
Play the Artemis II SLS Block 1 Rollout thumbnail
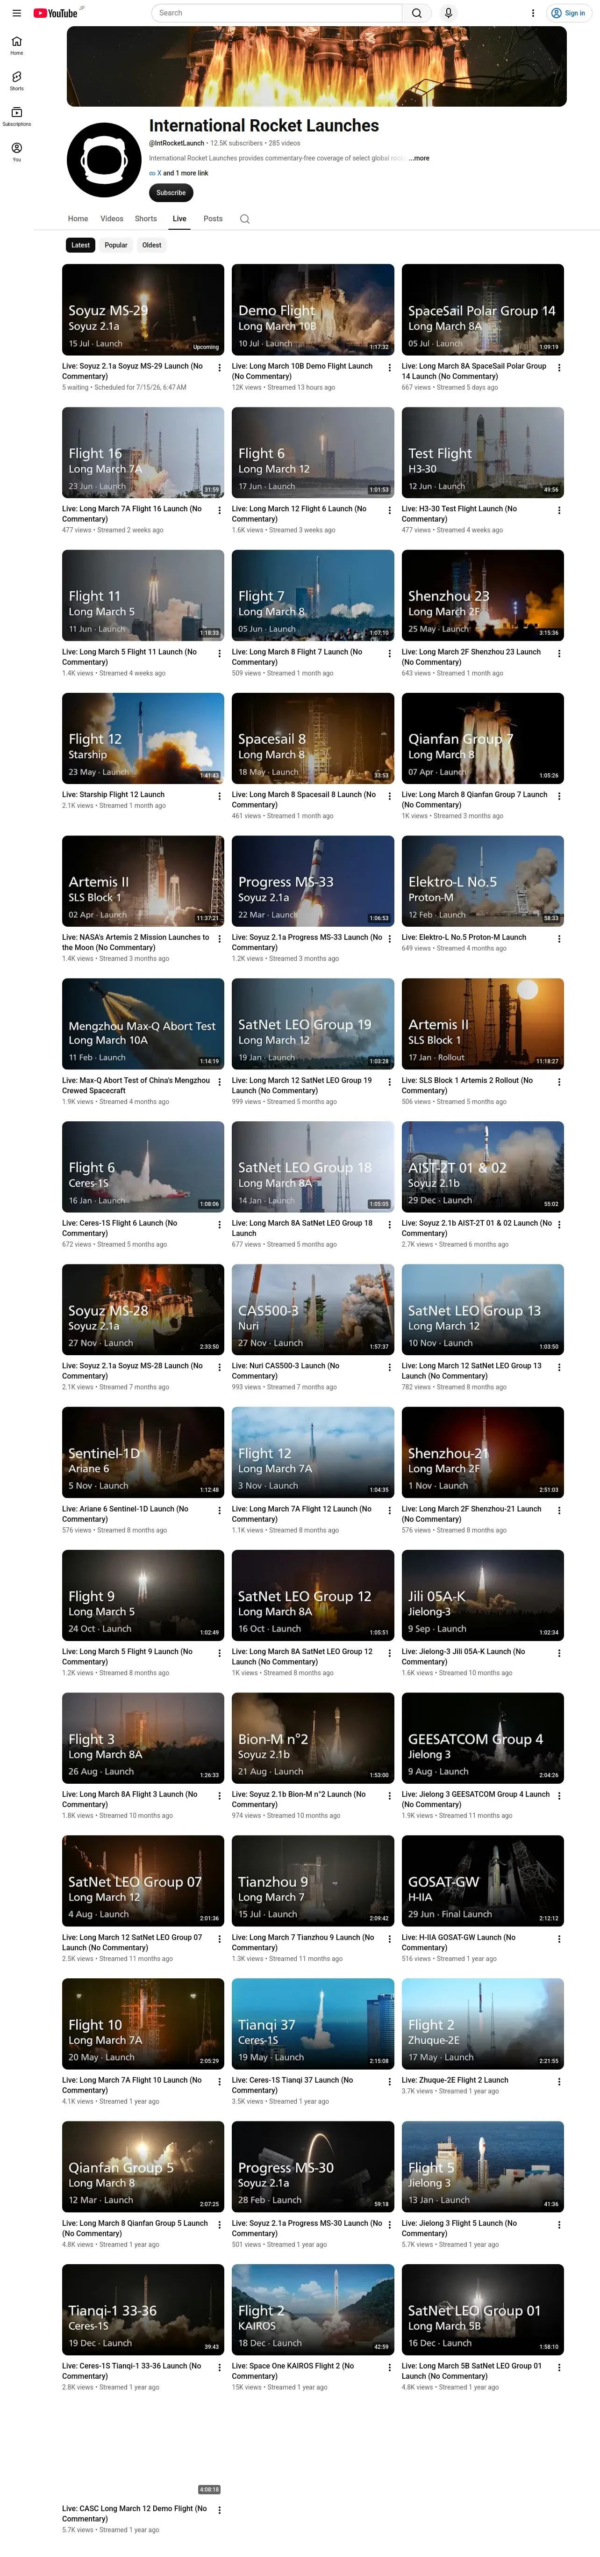tap(483, 1024)
